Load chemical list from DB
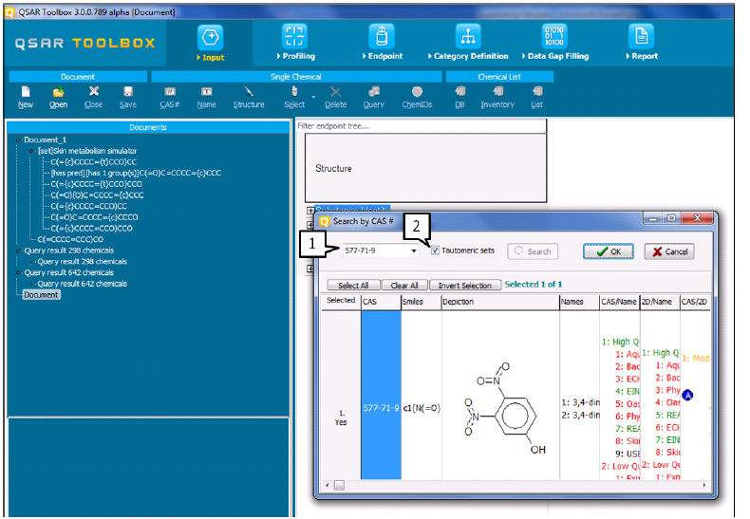750x519 pixels. (460, 97)
